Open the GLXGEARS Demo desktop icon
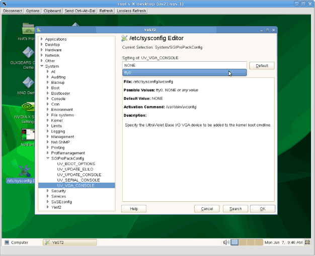The height and width of the screenshot is (256, 315). pos(28,53)
